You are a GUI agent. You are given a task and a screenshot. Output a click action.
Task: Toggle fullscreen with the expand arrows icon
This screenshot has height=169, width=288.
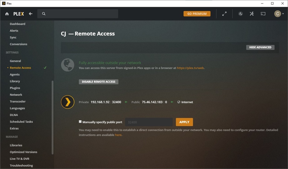pos(224,14)
